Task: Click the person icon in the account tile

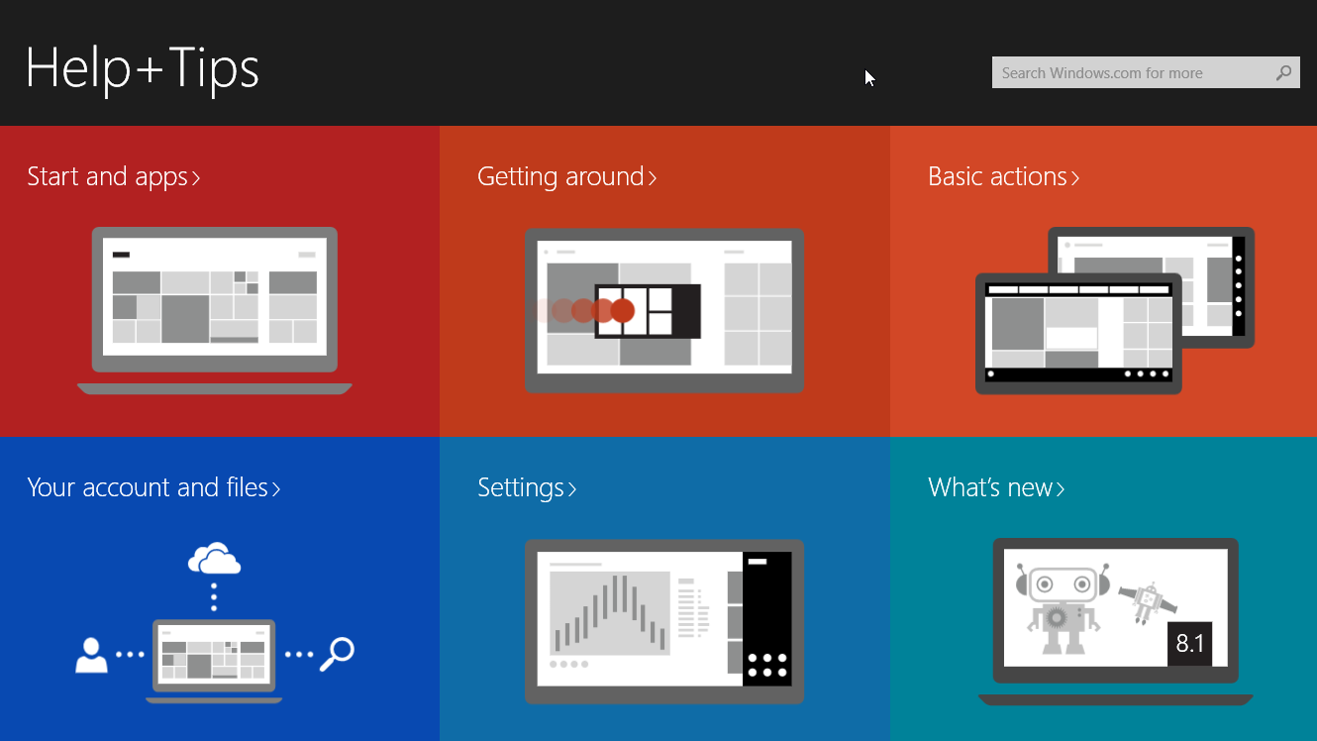Action: (91, 655)
